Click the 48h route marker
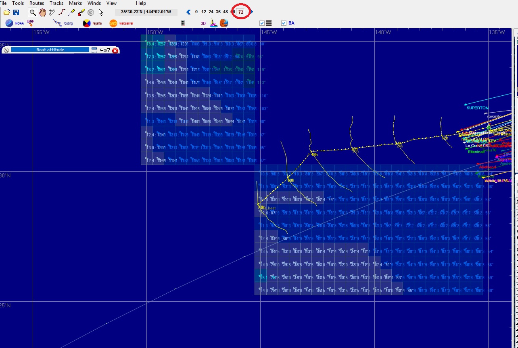This screenshot has height=348, width=518. [x=314, y=154]
